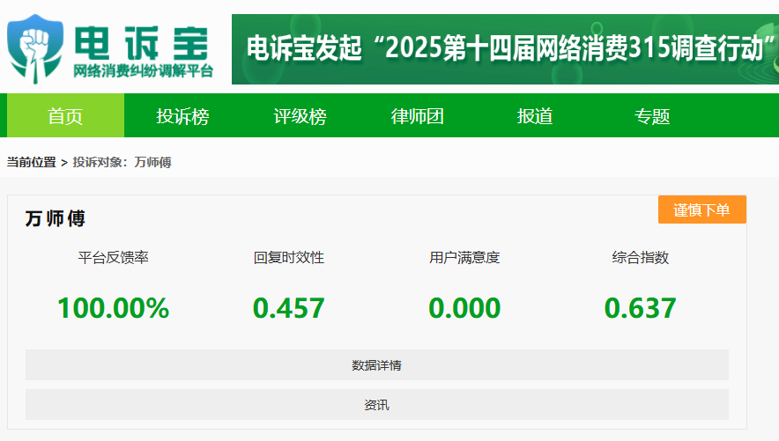Click the 用户满意度 label
This screenshot has width=779, height=441.
464,257
